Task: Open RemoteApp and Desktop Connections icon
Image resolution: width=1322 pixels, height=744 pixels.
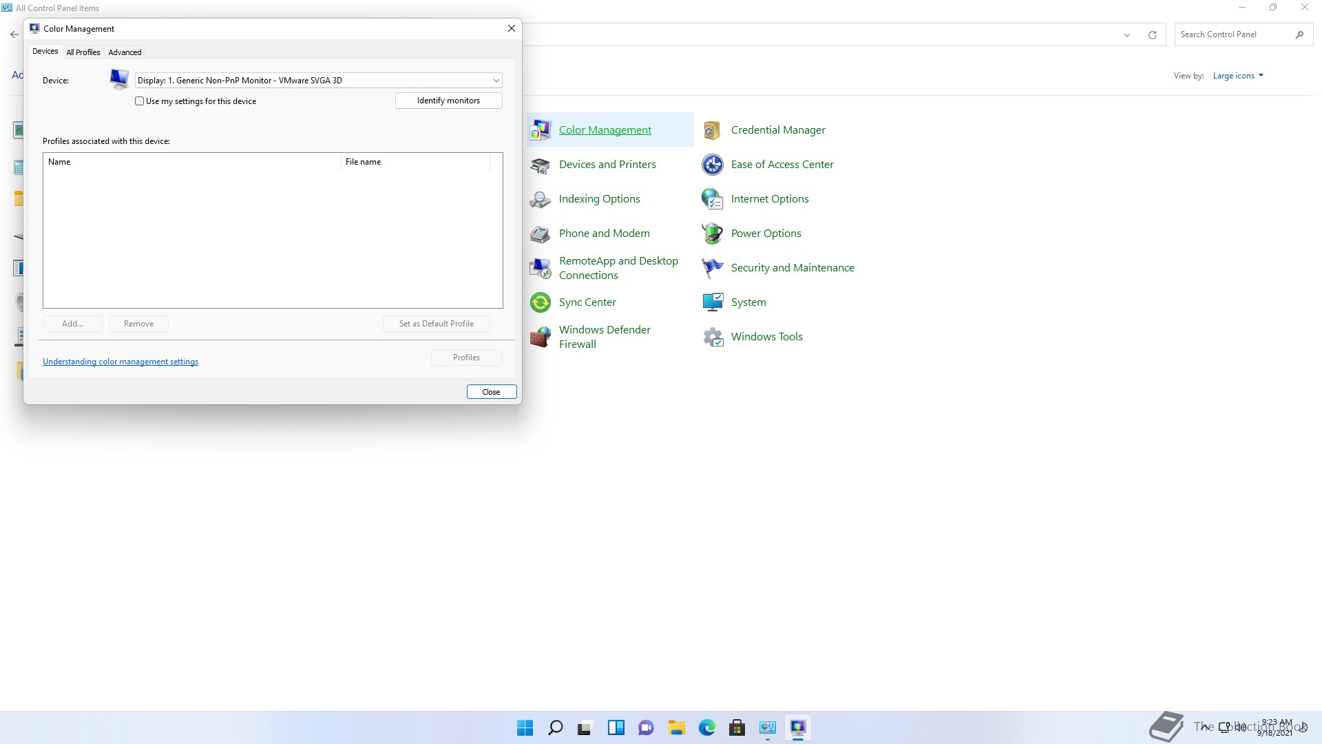Action: click(x=541, y=268)
